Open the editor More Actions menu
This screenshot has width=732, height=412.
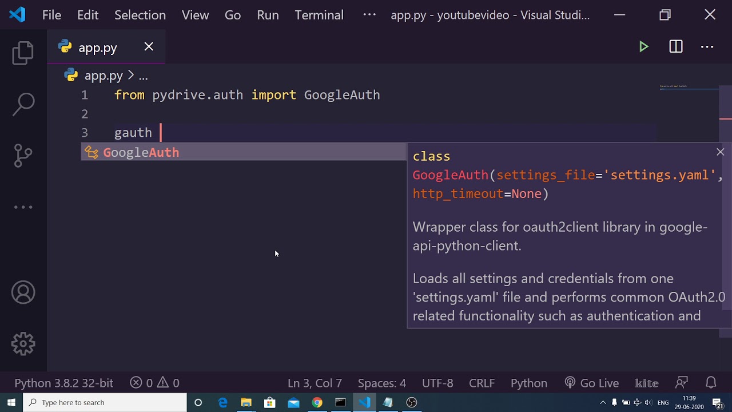707,47
